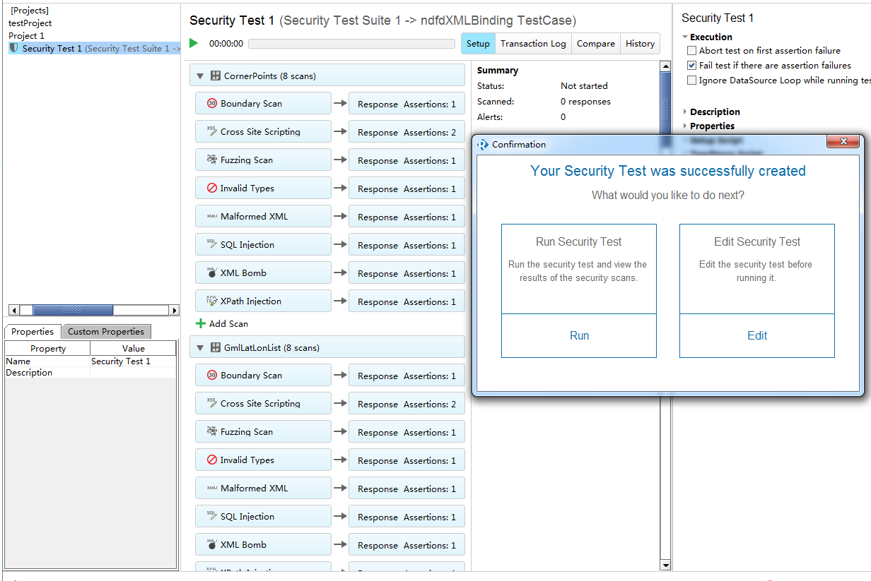The height and width of the screenshot is (581, 871).
Task: Switch to the Transaction Log tab
Action: [x=533, y=44]
